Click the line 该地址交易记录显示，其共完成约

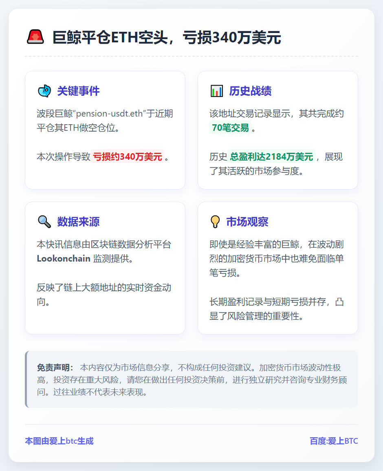pyautogui.click(x=276, y=114)
